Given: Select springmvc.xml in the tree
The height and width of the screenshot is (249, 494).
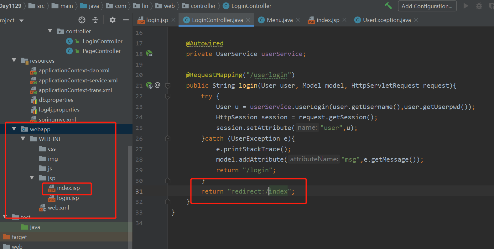Looking at the screenshot, I should coord(57,119).
